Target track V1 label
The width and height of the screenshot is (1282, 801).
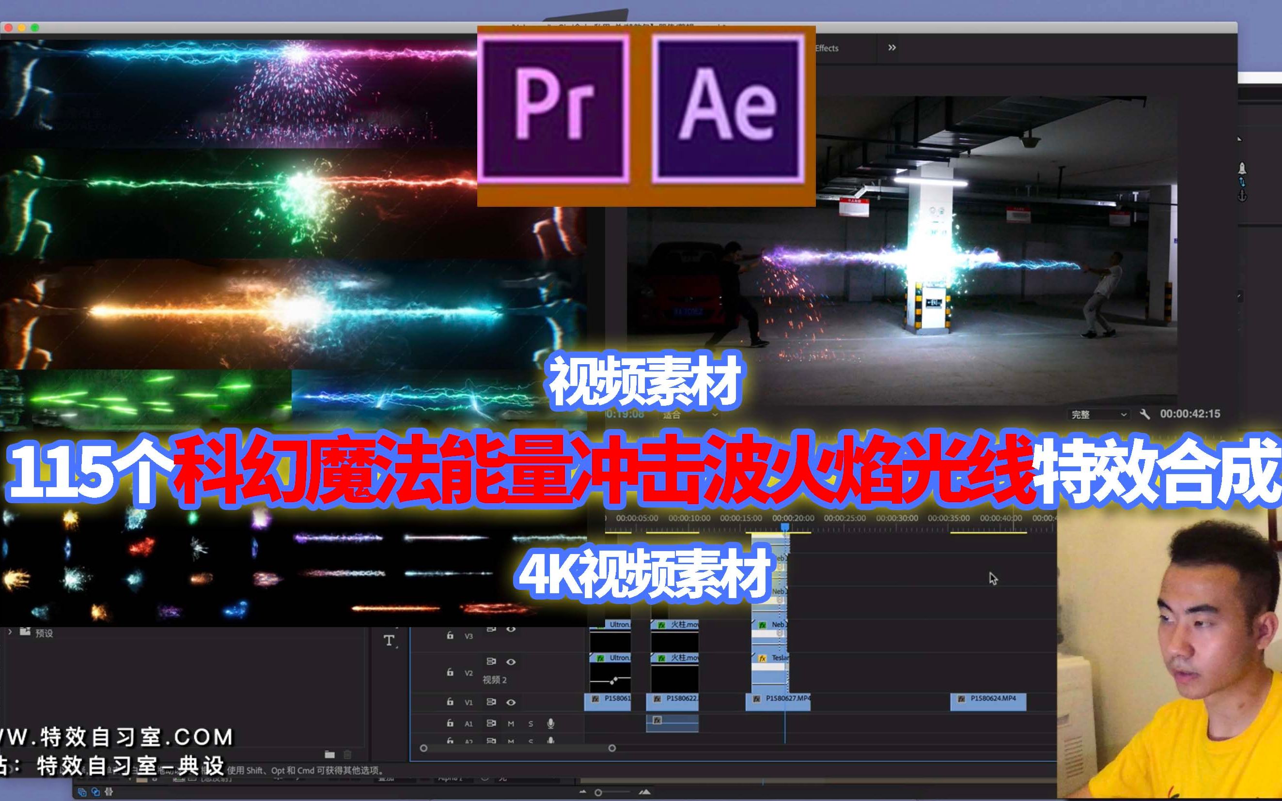click(x=469, y=703)
